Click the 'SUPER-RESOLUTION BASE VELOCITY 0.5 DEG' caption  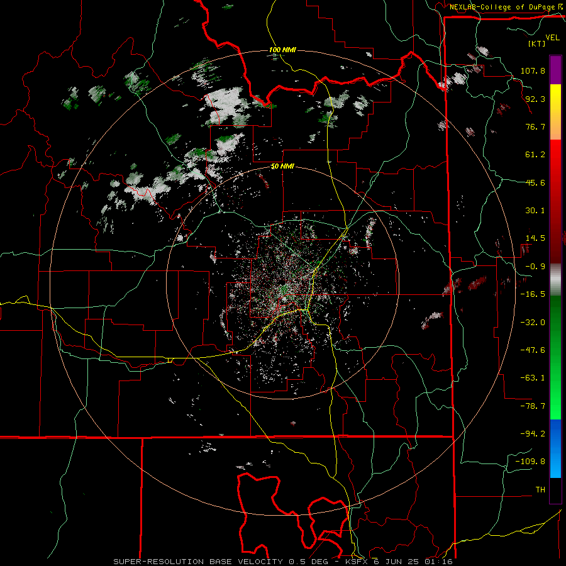click(221, 562)
